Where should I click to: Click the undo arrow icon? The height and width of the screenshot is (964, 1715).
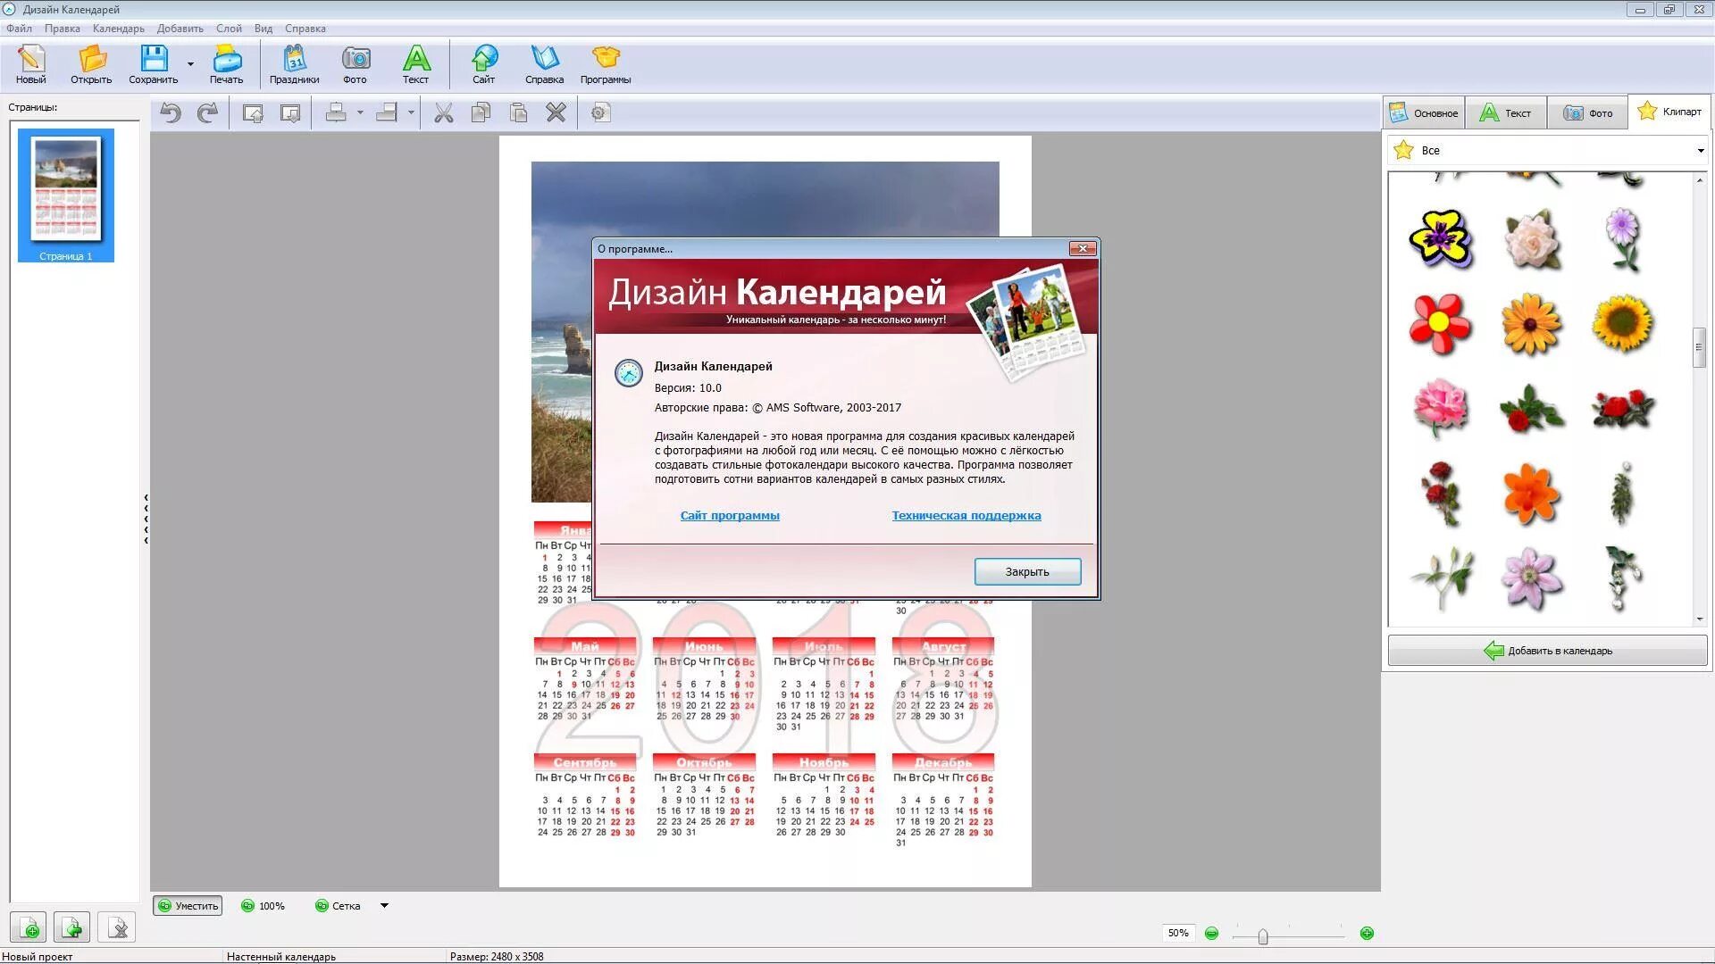pos(171,113)
